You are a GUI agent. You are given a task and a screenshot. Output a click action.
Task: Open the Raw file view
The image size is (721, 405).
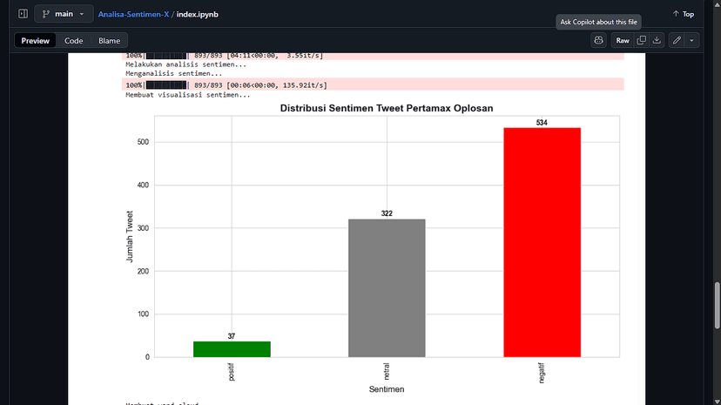coord(623,40)
